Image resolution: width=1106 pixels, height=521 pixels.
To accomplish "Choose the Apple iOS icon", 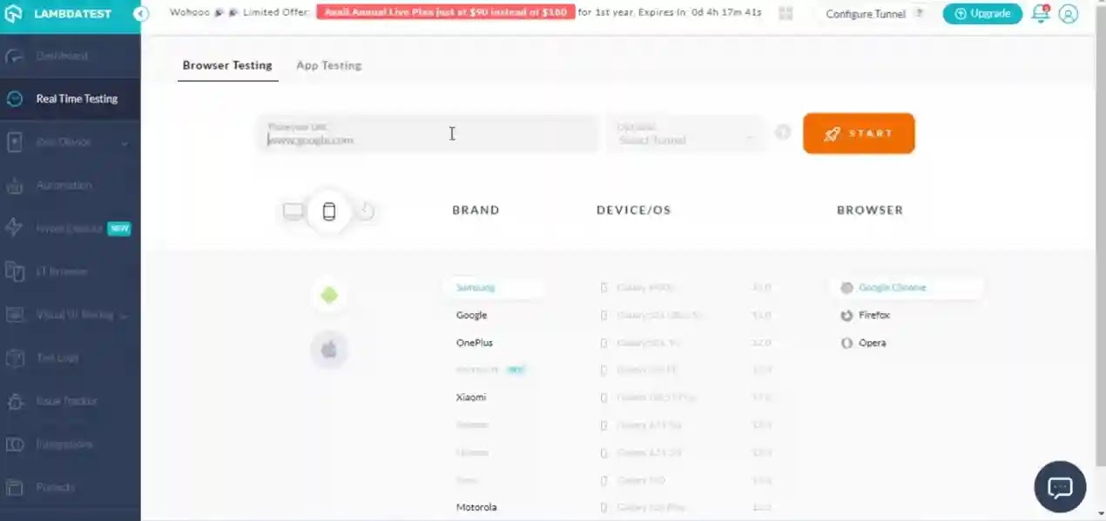I will point(329,350).
